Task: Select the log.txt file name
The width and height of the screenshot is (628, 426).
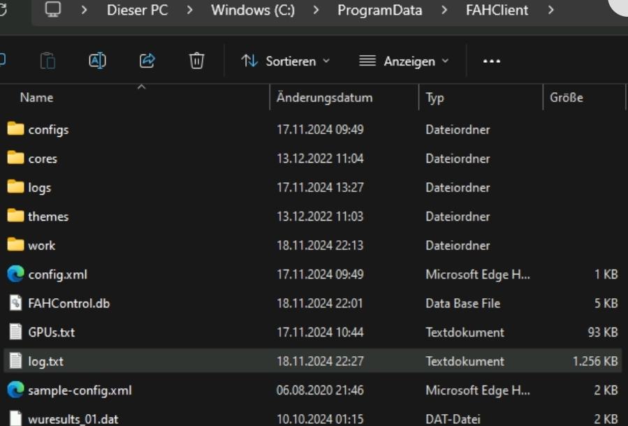Action: tap(45, 361)
